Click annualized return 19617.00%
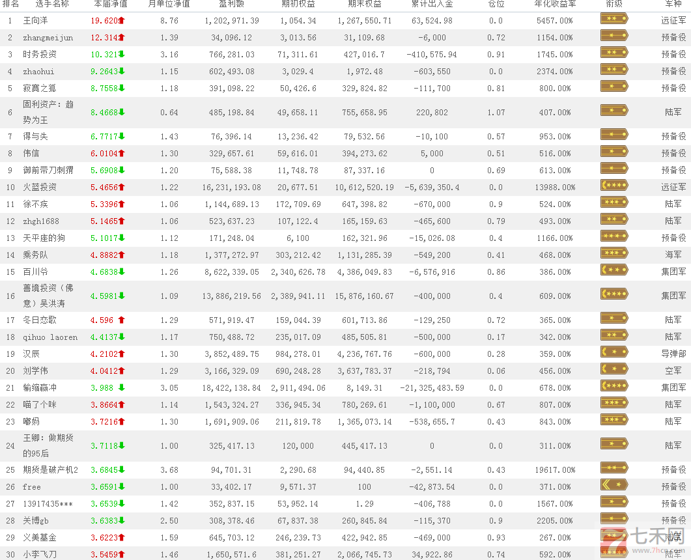 click(556, 470)
